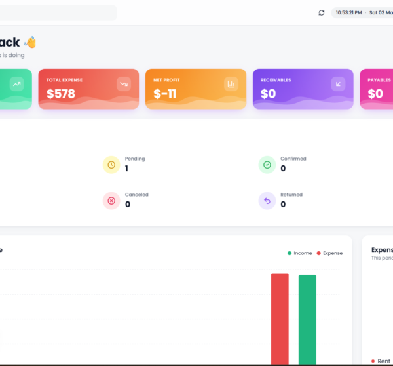Click the Pending clock icon
Screen dimensions: 393x366
pos(111,165)
